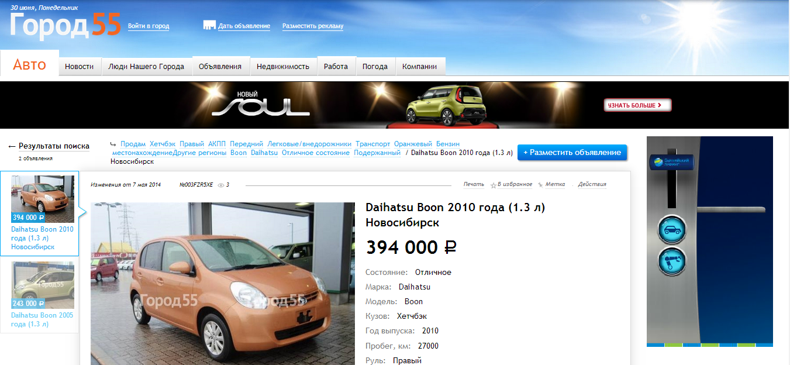Click the Балтийский лизинг logo
Screen dimensions: 790x365
[671, 161]
